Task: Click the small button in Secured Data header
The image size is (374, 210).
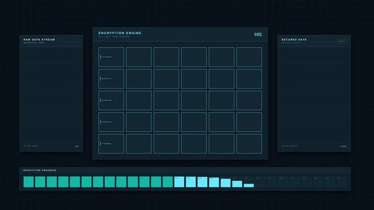Action: (341, 41)
